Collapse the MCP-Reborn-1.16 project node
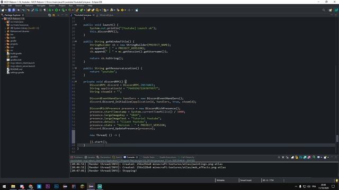339x190 pixels. (2, 18)
